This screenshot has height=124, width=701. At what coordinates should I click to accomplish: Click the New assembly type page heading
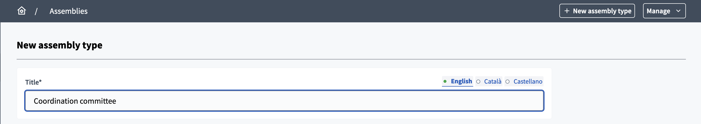pyautogui.click(x=60, y=45)
